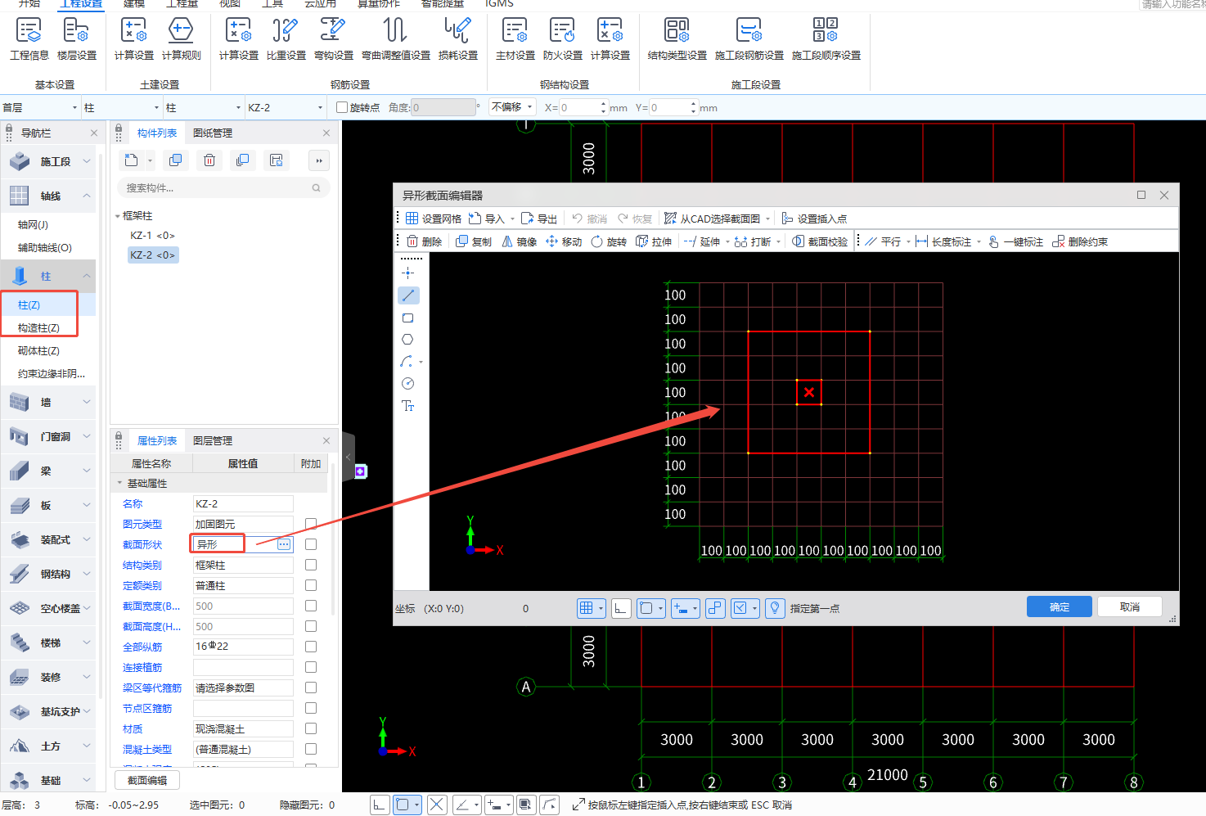1206x816 pixels.
Task: Check the 附加 box for 材质 row
Action: click(x=311, y=728)
